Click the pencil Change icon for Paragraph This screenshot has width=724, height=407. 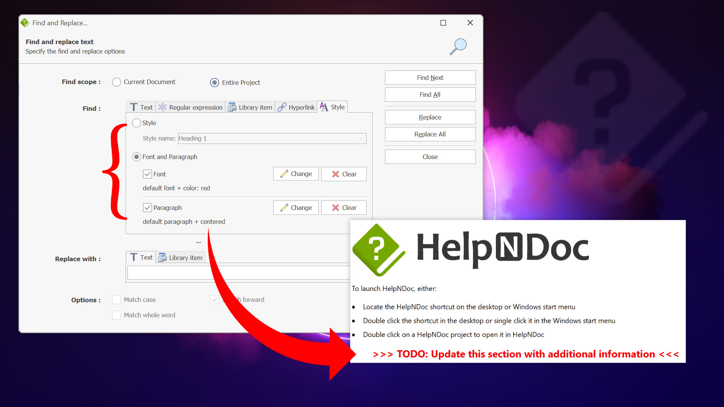point(296,208)
